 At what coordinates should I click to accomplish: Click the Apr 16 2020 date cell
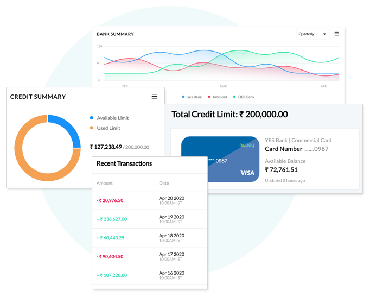171,275
